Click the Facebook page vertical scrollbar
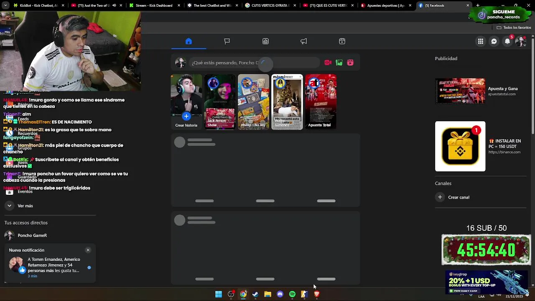 532,85
